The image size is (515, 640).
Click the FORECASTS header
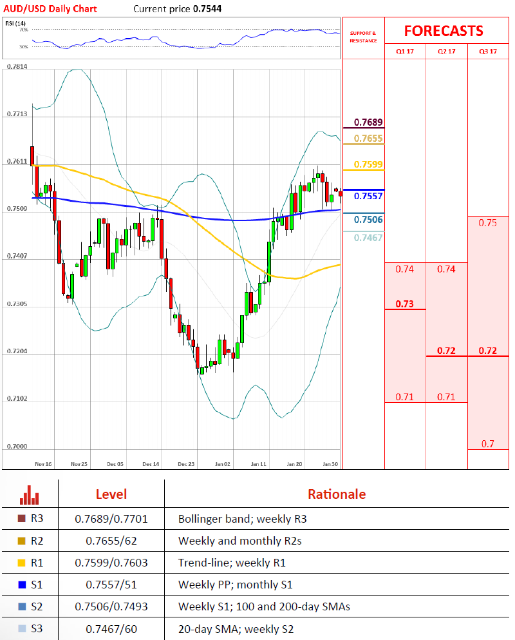pos(444,31)
